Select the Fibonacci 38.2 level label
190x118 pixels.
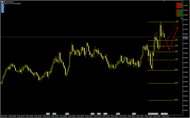pyautogui.click(x=177, y=39)
